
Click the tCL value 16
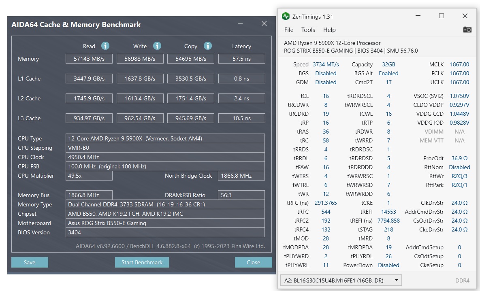point(326,96)
